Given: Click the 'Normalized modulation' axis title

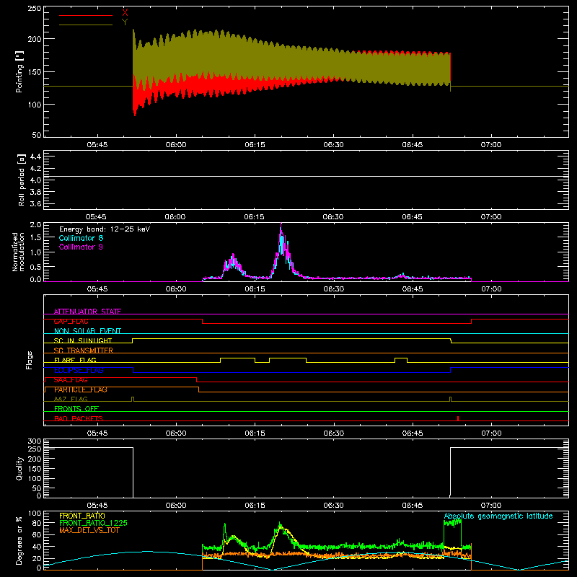Looking at the screenshot, I should click(x=18, y=252).
